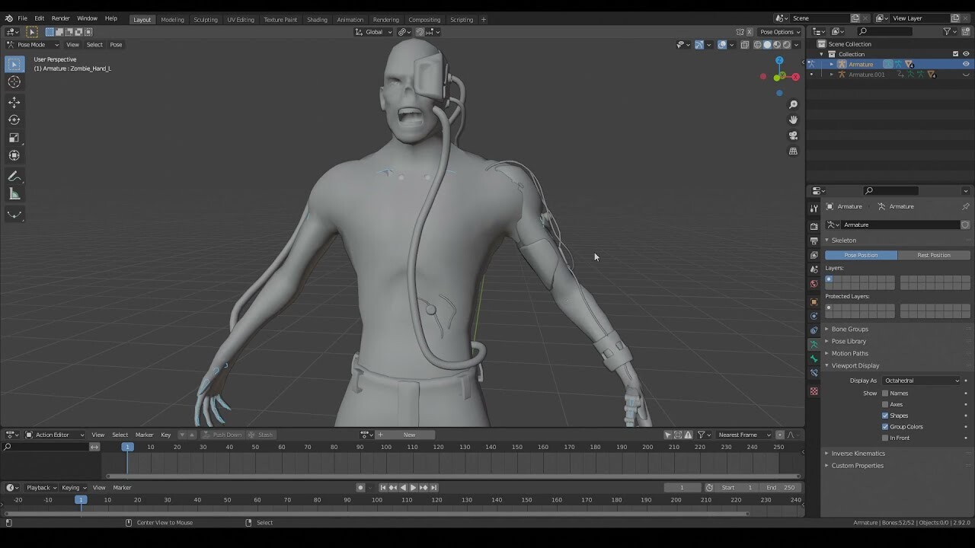Open Display As Octahedral dropdown
The image size is (975, 548).
tap(922, 381)
